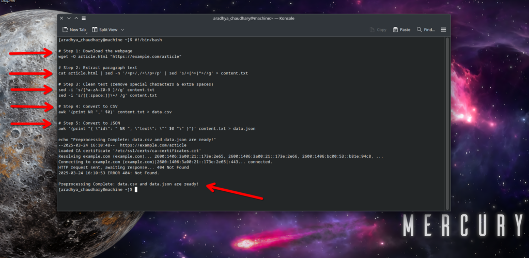529x258 pixels.
Task: Click the '# Step 1: Download the webpage' line
Action: click(x=95, y=51)
